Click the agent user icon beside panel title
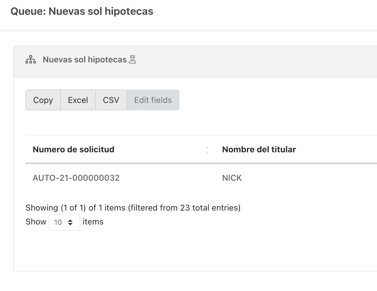Viewport: 377px width, 291px height. pos(132,59)
